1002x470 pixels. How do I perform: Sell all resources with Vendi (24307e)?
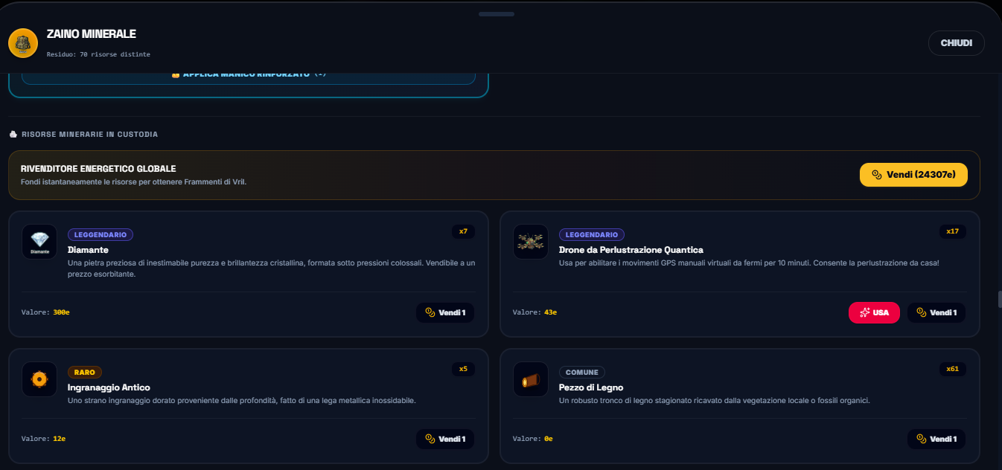click(913, 175)
